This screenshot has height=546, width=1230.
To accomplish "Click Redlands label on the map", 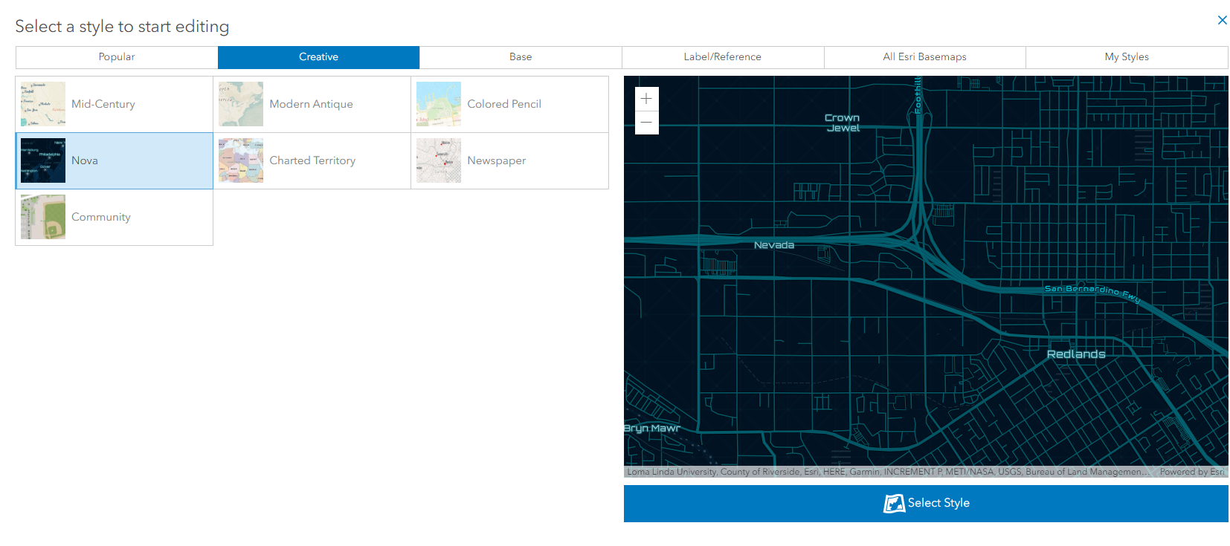I will [1076, 354].
